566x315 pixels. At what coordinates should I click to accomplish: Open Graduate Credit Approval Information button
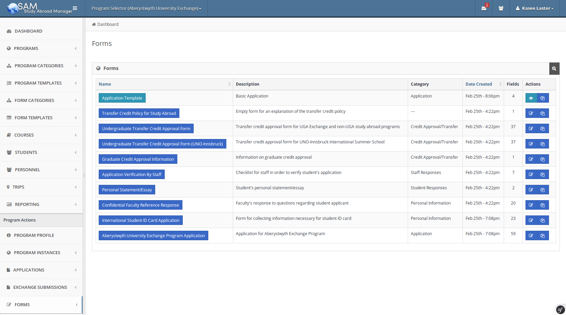point(138,159)
